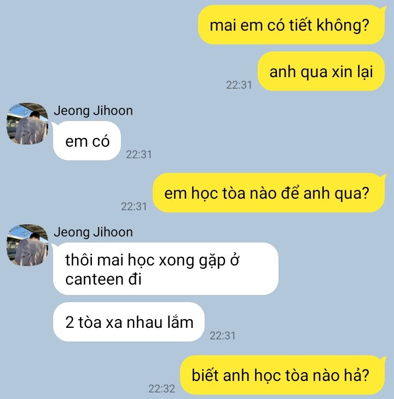The height and width of the screenshot is (399, 394).
Task: Select the "anh qua xin lại" message
Action: coord(322,71)
